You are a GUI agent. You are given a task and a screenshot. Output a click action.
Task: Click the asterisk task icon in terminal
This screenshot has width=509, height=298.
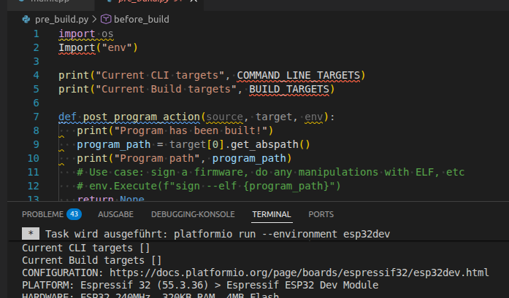31,234
